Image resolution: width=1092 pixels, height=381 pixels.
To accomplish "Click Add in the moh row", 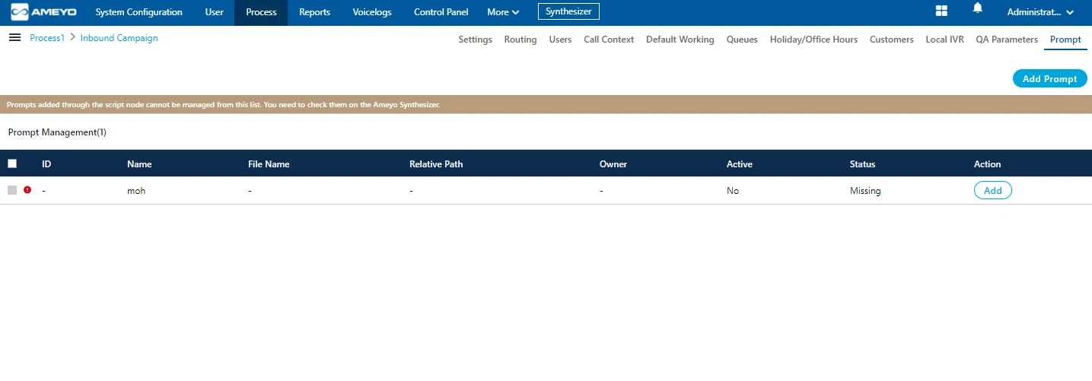I will [x=993, y=190].
